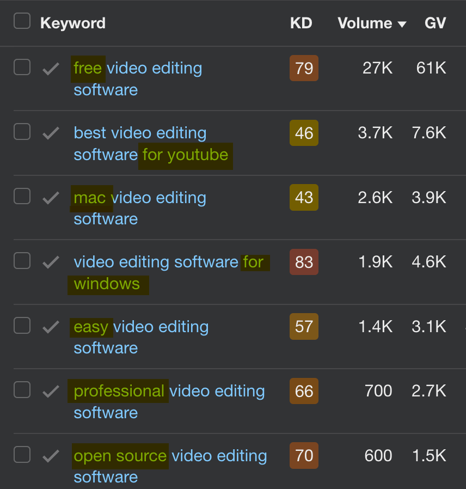Check the box for "free video editing software"
This screenshot has height=489, width=466.
coord(22,67)
